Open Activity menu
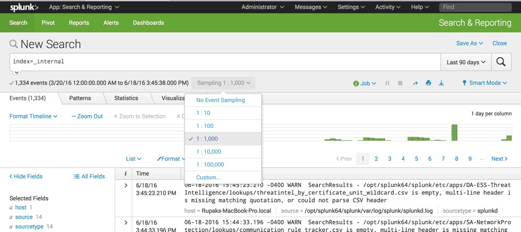 [x=387, y=7]
